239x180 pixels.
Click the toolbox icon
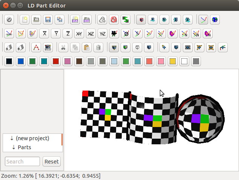coord(48,47)
